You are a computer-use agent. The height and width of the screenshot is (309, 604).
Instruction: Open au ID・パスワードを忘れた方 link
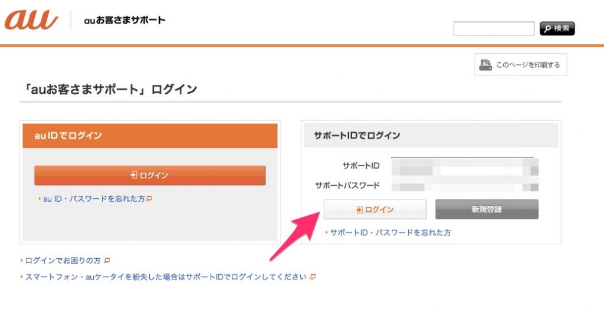(94, 199)
